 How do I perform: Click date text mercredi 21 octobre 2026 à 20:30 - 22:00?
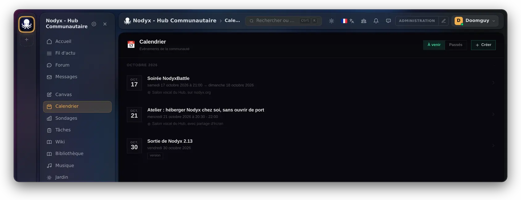coord(182,117)
